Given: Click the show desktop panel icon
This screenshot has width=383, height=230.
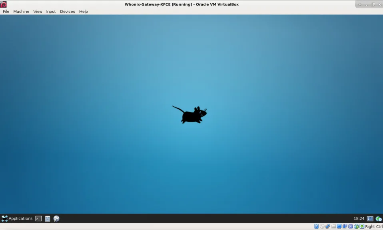Looking at the screenshot, I should (x=370, y=219).
